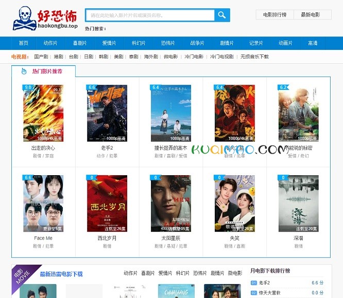343x298 pixels.
Task: Open the 微电影 link in TV series row
Action: (x=171, y=57)
